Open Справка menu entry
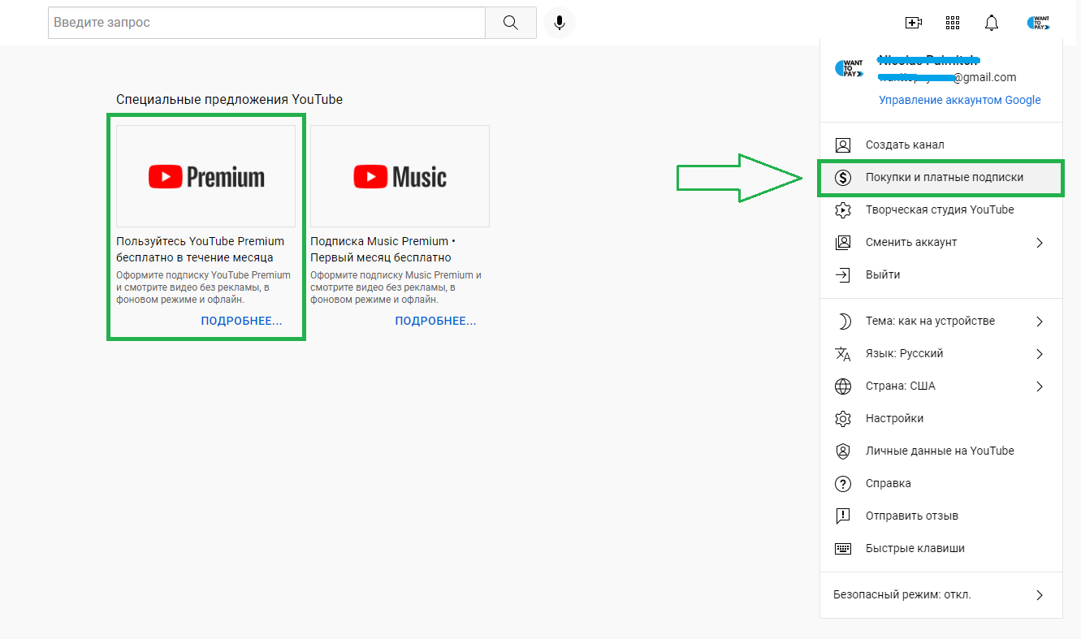 point(941,483)
